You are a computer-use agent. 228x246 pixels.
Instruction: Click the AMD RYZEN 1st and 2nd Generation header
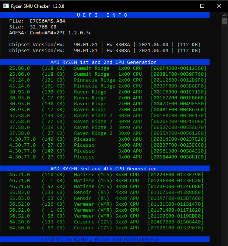point(105,62)
